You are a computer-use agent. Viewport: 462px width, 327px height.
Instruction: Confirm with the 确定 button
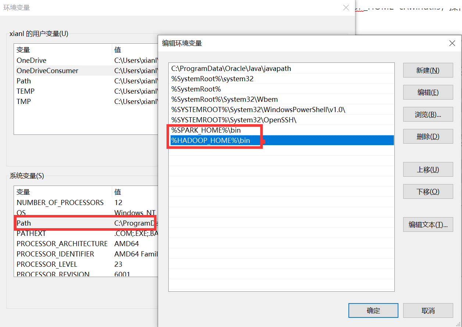pos(373,310)
